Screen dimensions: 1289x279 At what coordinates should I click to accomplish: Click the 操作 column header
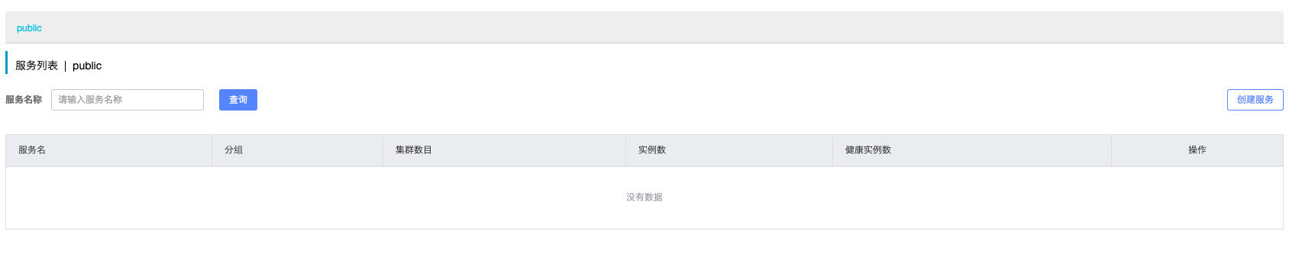pos(1197,150)
